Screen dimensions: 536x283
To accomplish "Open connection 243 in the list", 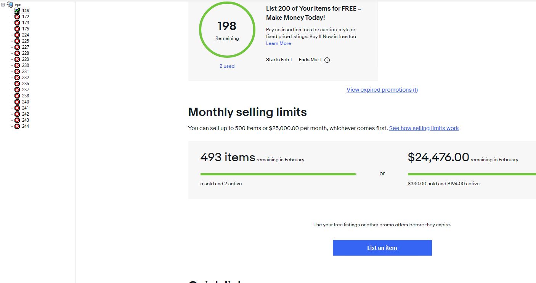I will (x=26, y=120).
